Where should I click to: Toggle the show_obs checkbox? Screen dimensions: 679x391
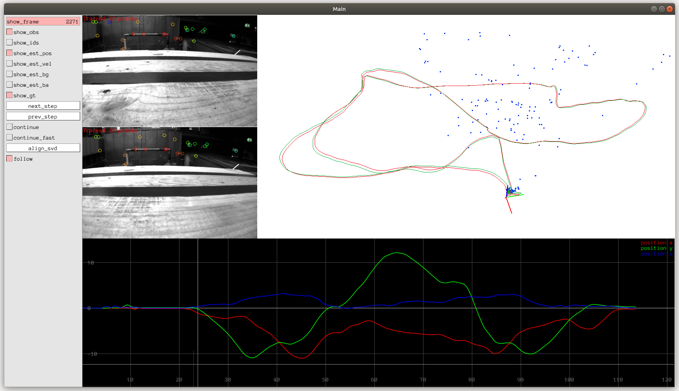pyautogui.click(x=10, y=32)
